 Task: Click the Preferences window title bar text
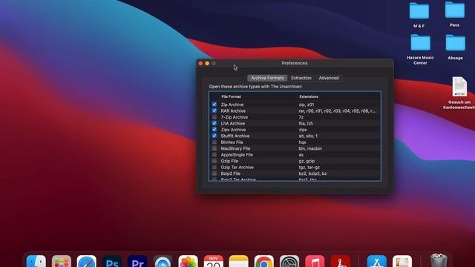point(295,63)
